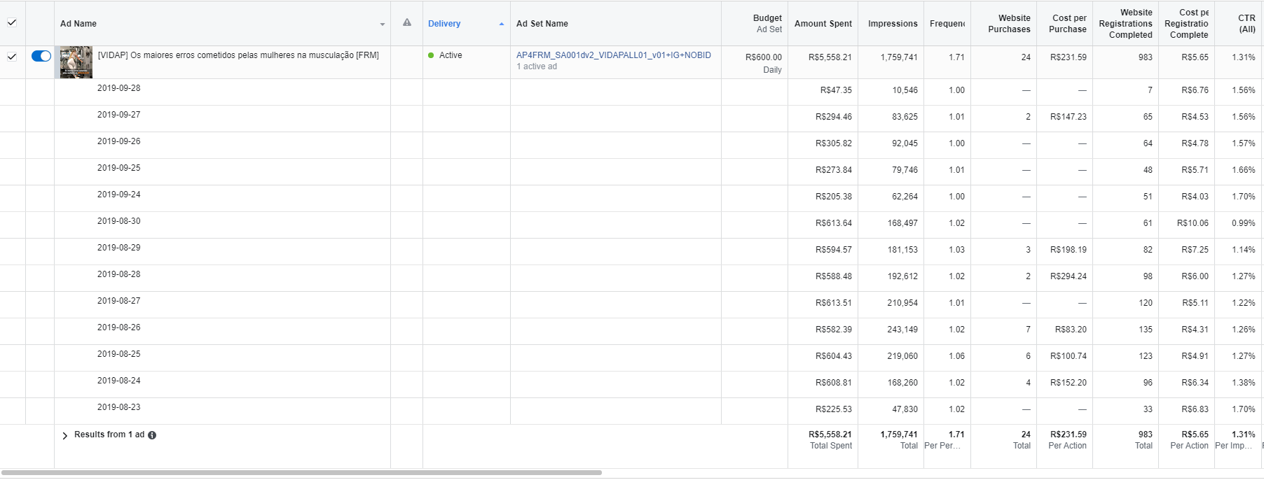
Task: Sort by Amount Spent column header
Action: [823, 24]
